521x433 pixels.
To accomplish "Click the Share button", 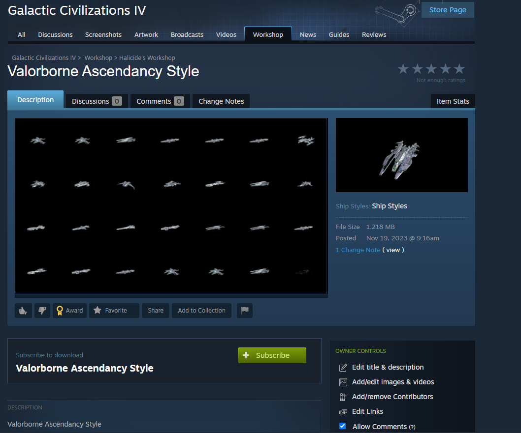I will coord(156,311).
